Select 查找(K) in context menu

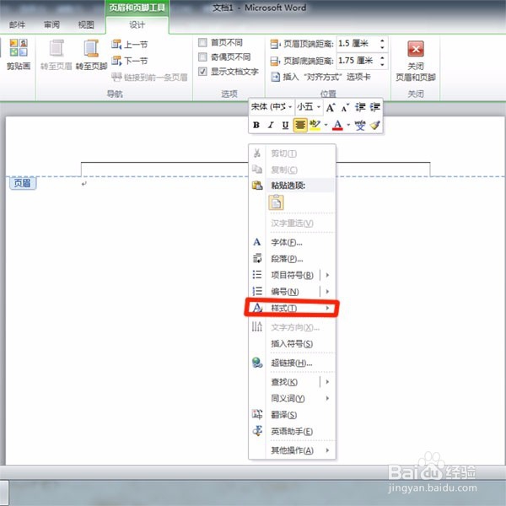coord(292,382)
